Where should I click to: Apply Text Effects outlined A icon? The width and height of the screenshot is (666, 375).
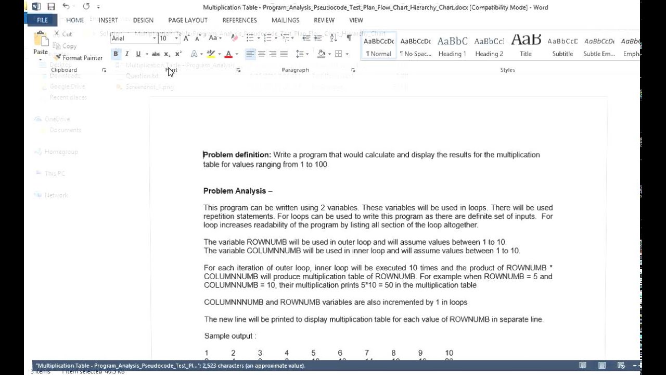pos(194,54)
